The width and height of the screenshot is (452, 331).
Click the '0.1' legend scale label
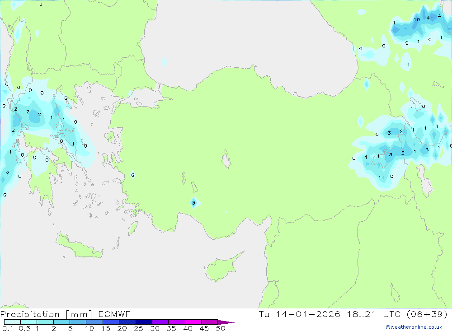coord(8,328)
